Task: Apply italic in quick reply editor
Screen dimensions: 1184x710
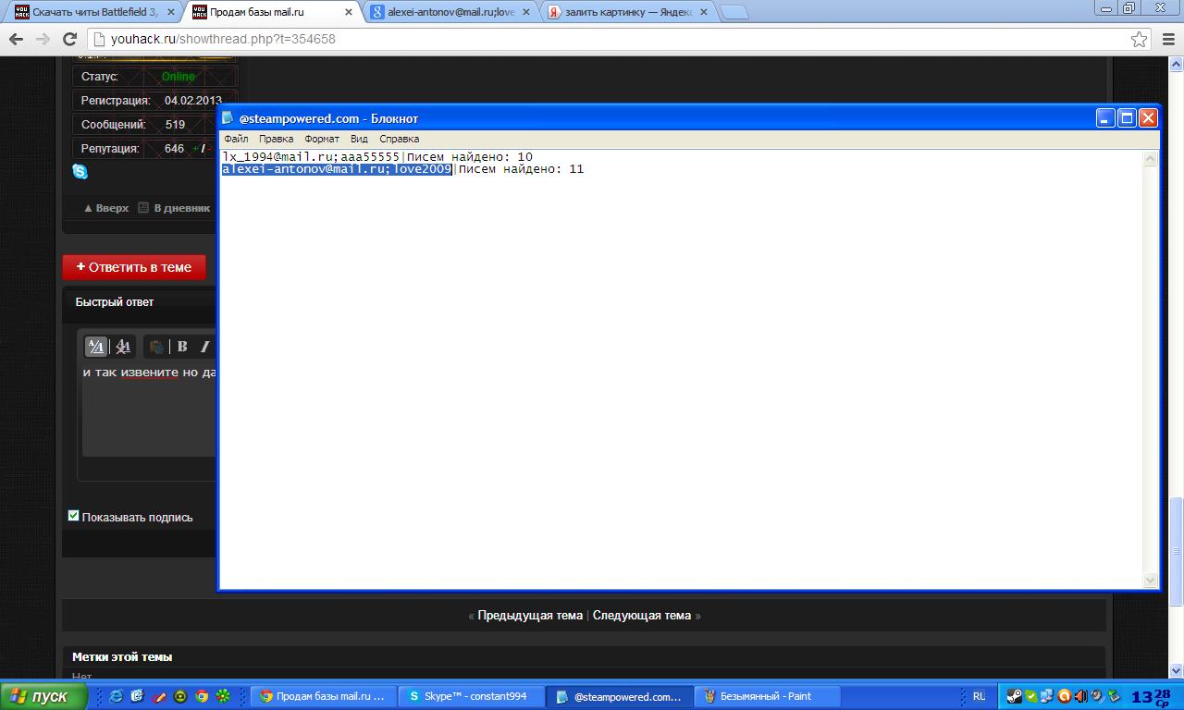Action: coord(205,347)
